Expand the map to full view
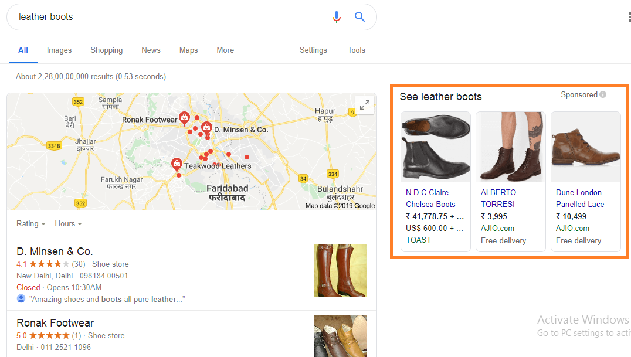 (365, 105)
